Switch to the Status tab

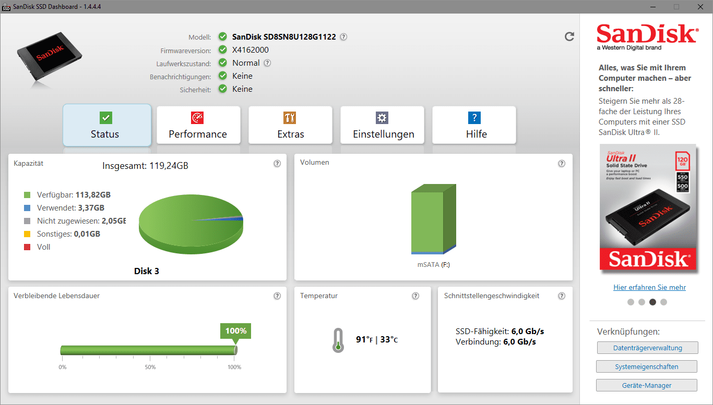tap(107, 125)
